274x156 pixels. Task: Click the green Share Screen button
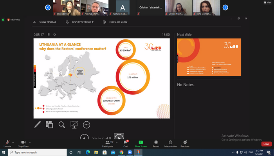click(141, 144)
